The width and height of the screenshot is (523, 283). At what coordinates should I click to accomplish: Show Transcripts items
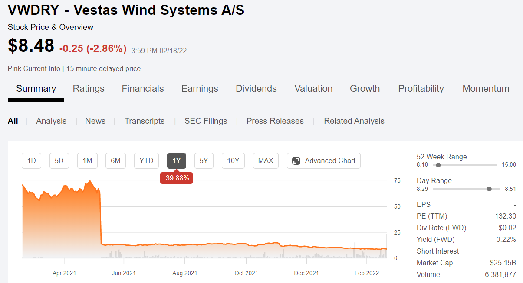click(145, 121)
